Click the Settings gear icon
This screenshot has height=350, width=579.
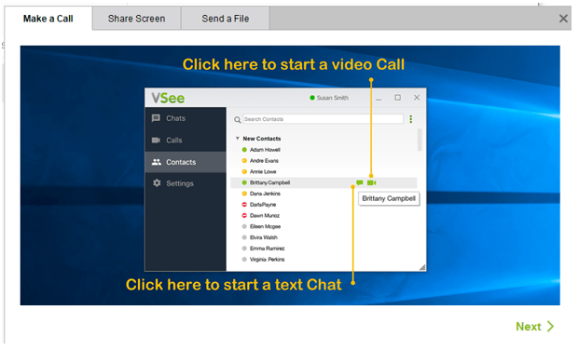[x=157, y=183]
